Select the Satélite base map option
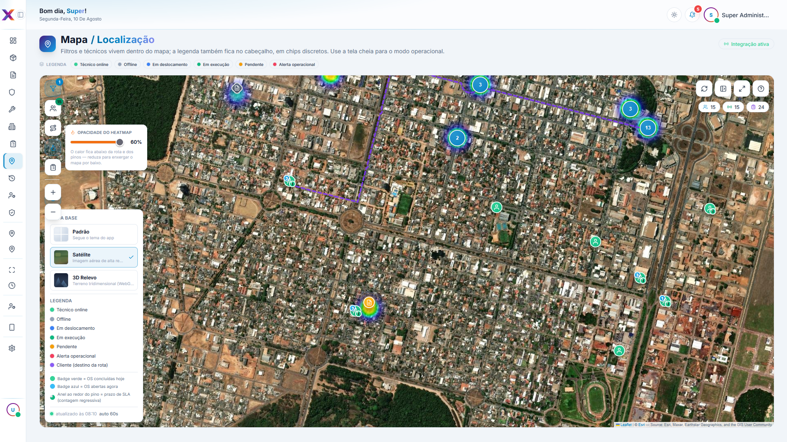The height and width of the screenshot is (442, 787). 94,257
